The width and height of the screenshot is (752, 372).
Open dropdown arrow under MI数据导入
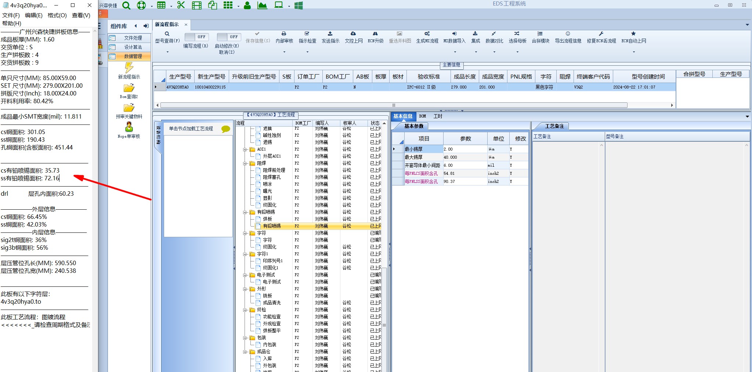coord(454,52)
